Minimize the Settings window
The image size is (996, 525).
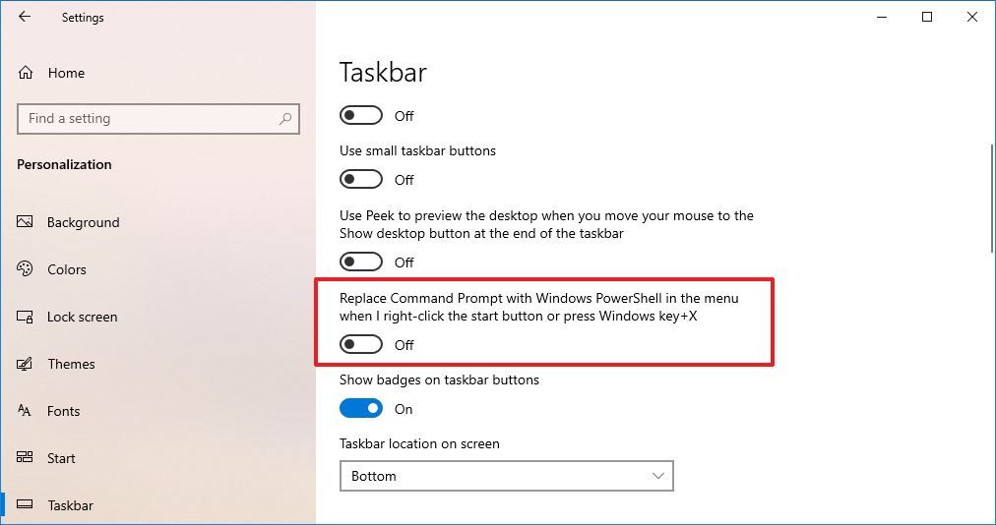882,17
